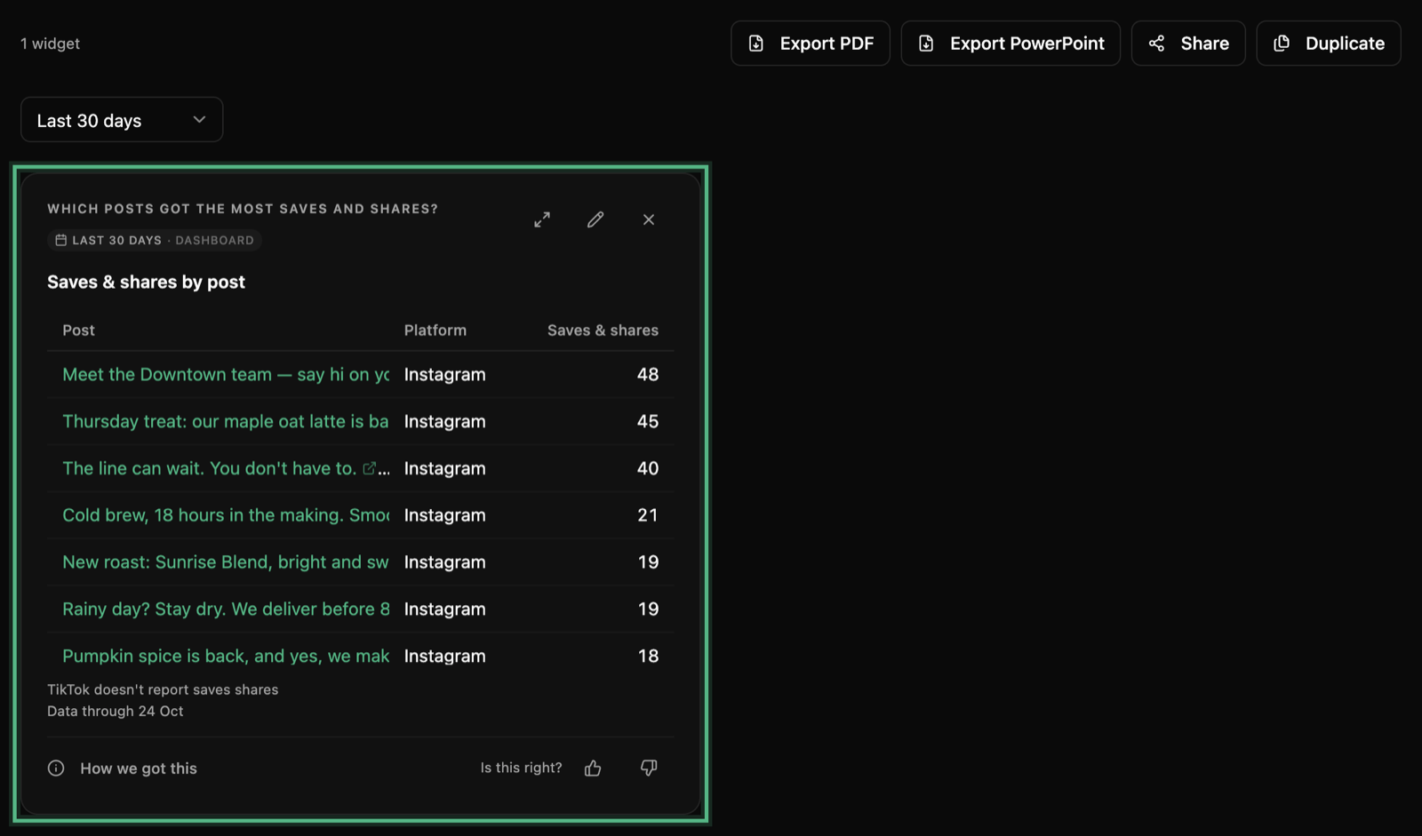The width and height of the screenshot is (1422, 836).
Task: Select the value 48 in the table
Action: pos(648,375)
